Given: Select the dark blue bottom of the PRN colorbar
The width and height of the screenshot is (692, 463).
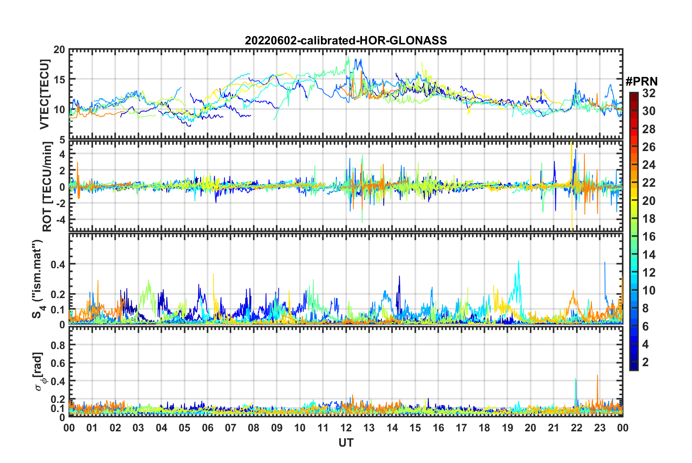Looking at the screenshot, I should [633, 367].
